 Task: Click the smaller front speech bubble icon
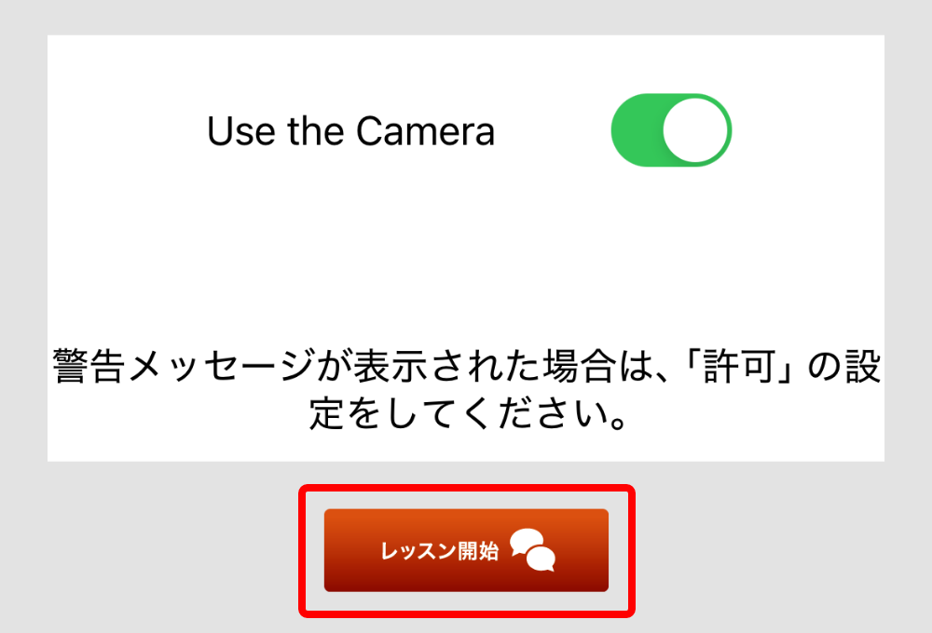click(541, 559)
